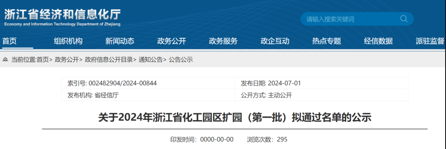
Task: Click the publish date 2024-07-01
Action: 284,83
